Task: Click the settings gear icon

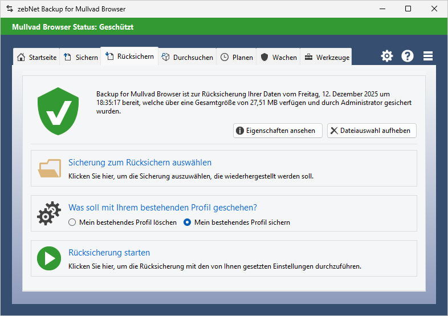Action: [387, 56]
